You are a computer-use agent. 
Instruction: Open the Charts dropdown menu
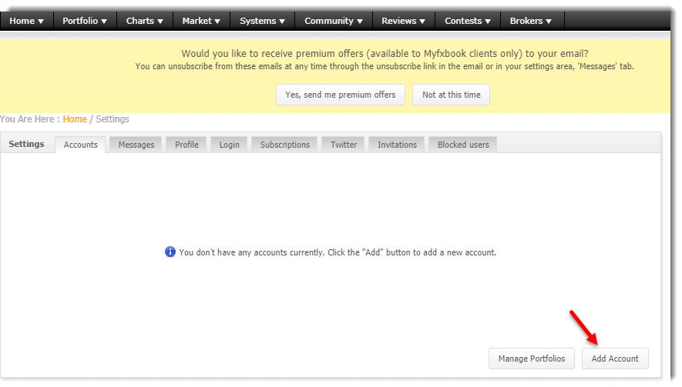coord(145,21)
